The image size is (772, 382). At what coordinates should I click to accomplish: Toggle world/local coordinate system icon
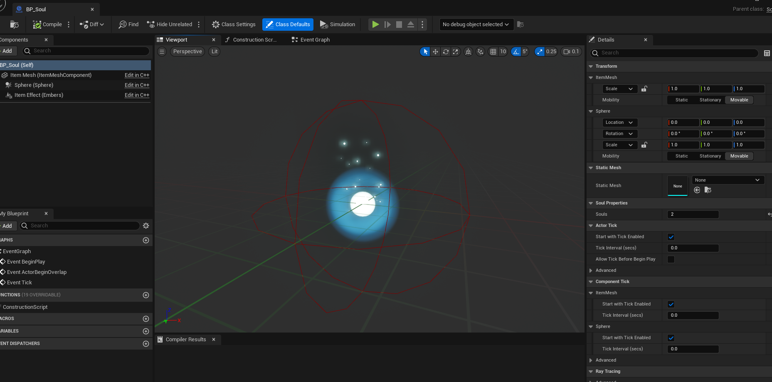pos(469,52)
